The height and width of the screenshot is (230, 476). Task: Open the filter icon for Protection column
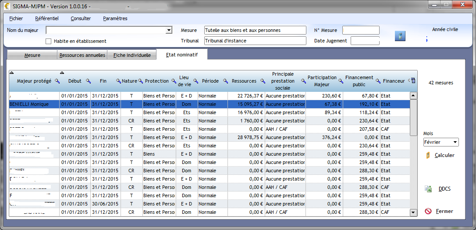(174, 81)
